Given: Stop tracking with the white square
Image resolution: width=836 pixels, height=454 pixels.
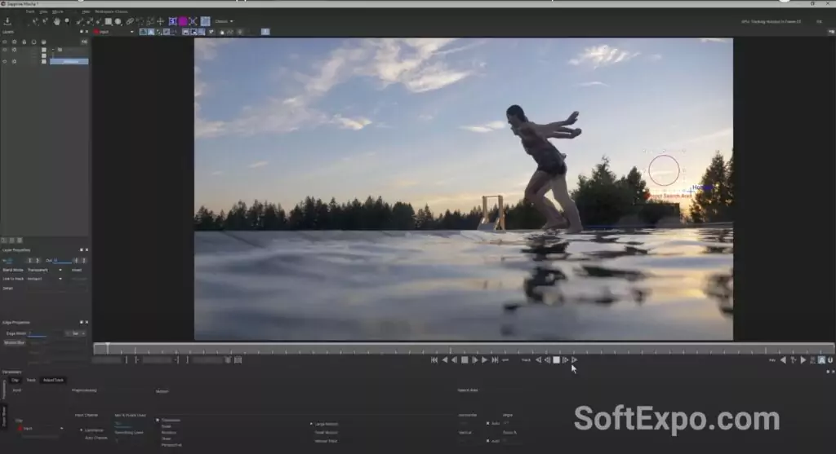Looking at the screenshot, I should point(556,360).
